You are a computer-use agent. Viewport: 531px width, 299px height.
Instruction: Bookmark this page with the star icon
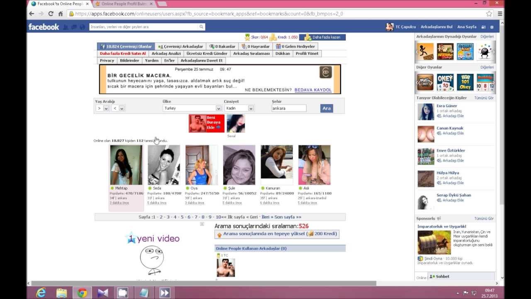click(x=489, y=14)
